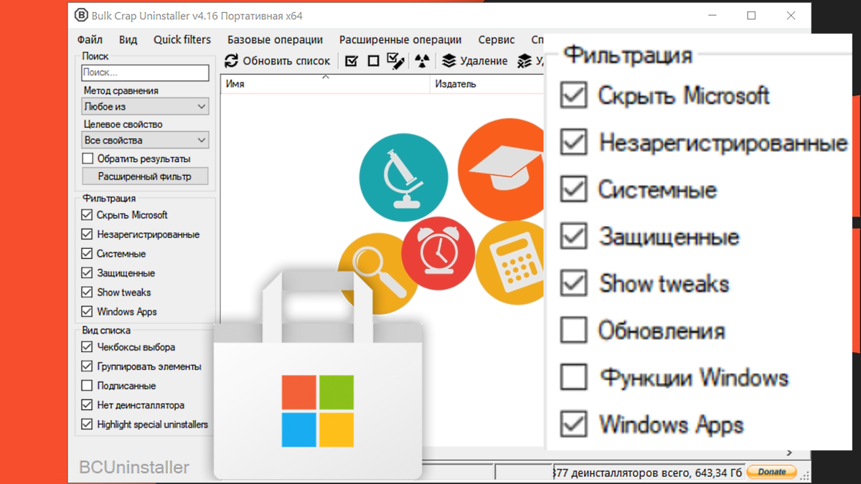This screenshot has width=861, height=484.
Task: Click the radiation symbol toolbar icon
Action: click(422, 62)
